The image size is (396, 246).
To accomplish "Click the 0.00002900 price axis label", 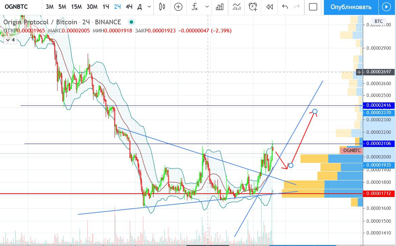I will click(379, 48).
